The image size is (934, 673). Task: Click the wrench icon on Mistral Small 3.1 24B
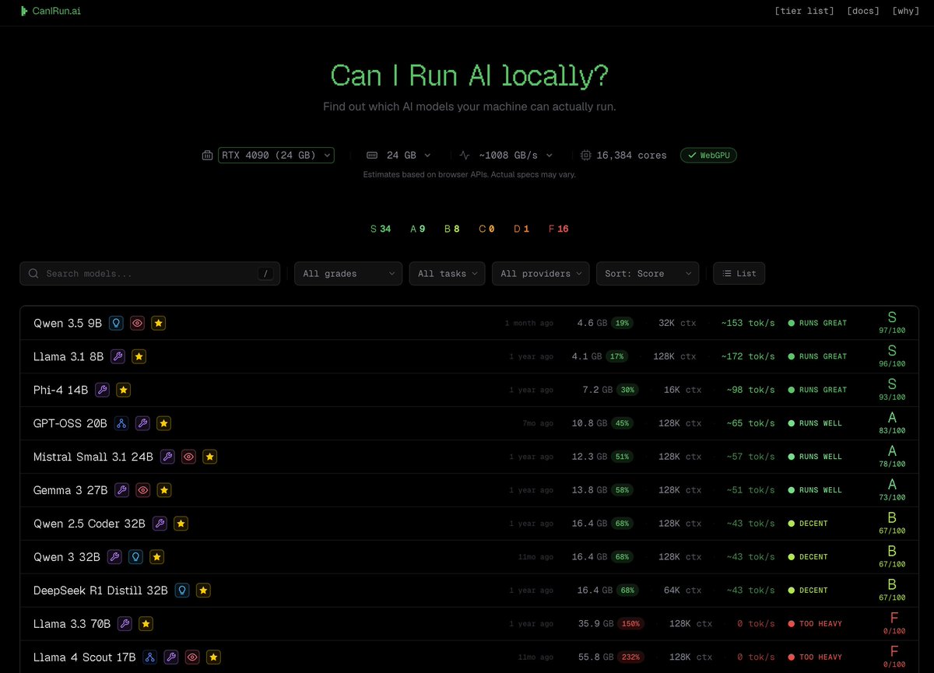[x=167, y=457]
